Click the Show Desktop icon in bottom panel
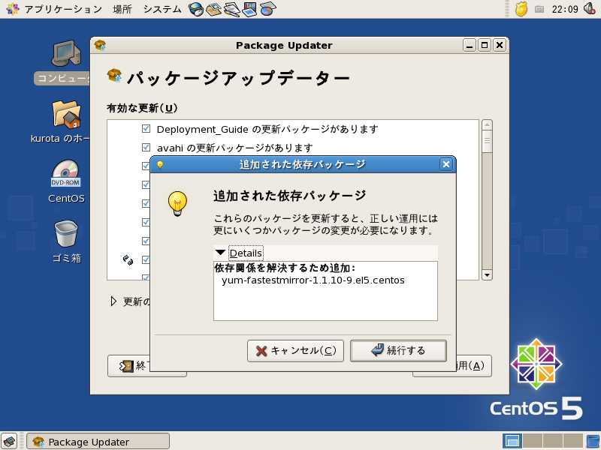The height and width of the screenshot is (450, 601). pos(10,442)
